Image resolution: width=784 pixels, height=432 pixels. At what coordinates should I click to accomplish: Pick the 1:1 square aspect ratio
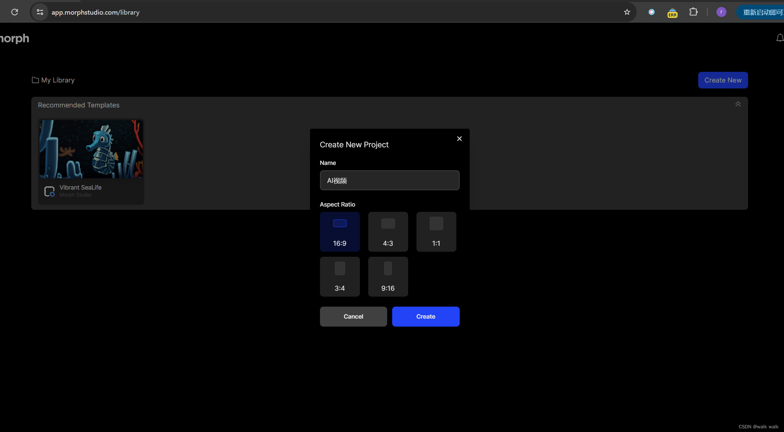pyautogui.click(x=436, y=232)
